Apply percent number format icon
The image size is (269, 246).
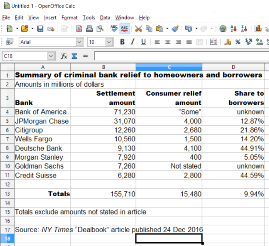coord(238,42)
